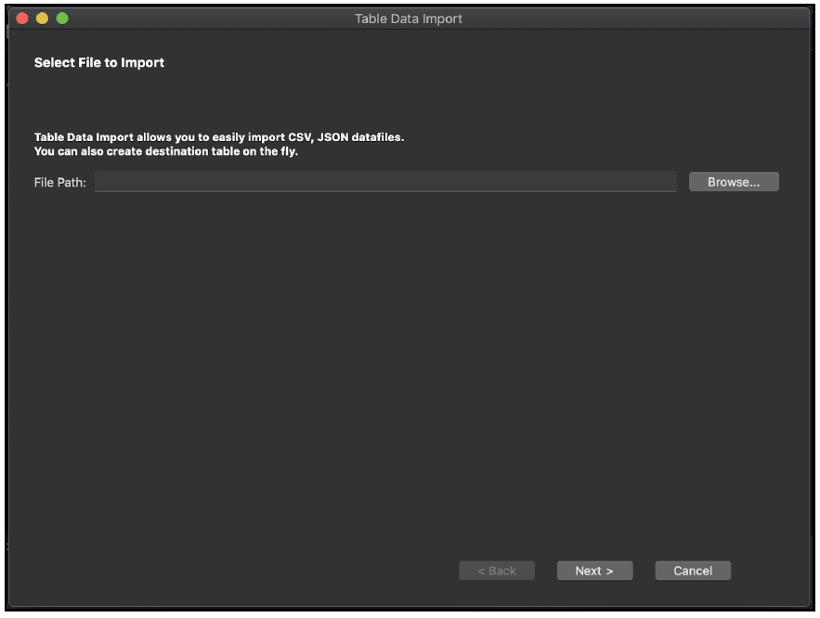Cancel the Table Data Import wizard
The width and height of the screenshot is (820, 618).
coord(693,571)
